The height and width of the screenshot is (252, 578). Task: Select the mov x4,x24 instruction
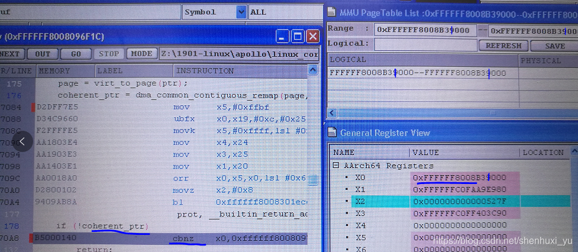(211, 143)
